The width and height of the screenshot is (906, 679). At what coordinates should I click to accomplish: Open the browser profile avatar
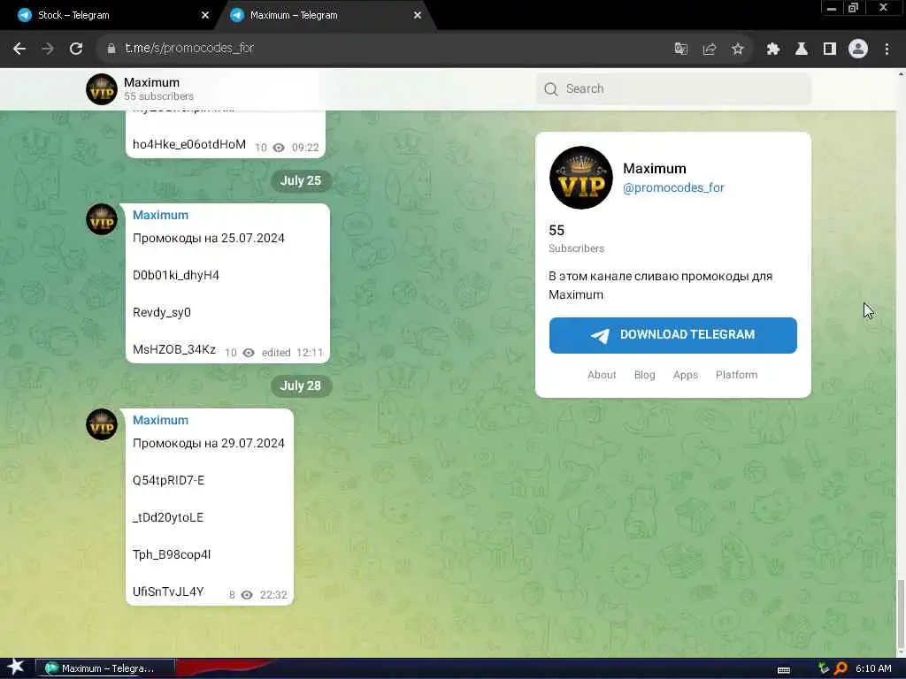pyautogui.click(x=858, y=50)
